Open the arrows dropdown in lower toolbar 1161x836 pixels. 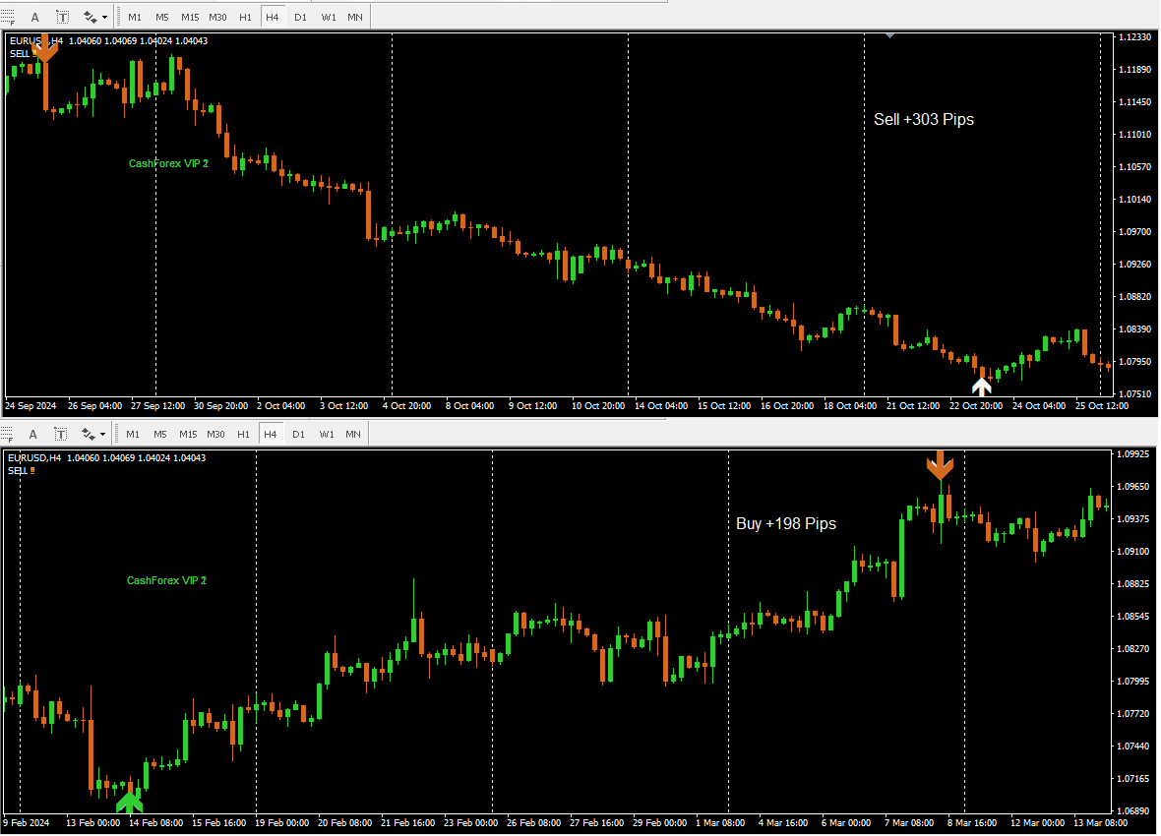102,434
